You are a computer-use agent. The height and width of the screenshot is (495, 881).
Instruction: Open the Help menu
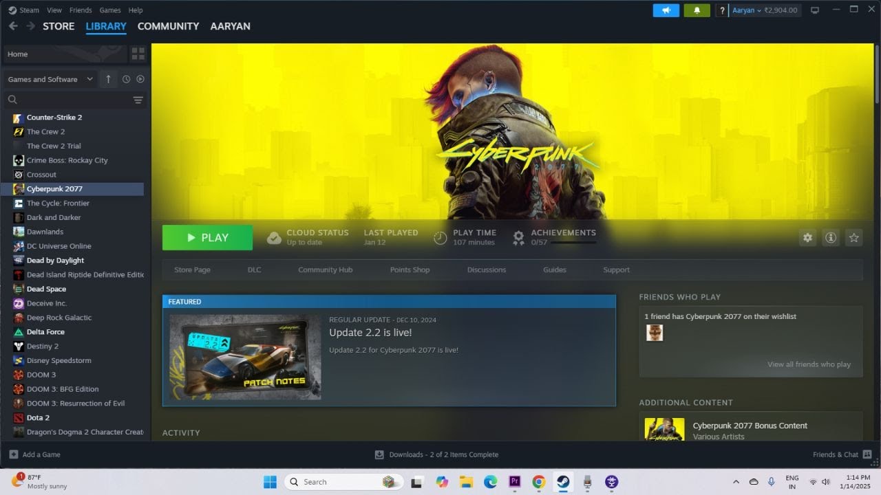click(x=136, y=10)
